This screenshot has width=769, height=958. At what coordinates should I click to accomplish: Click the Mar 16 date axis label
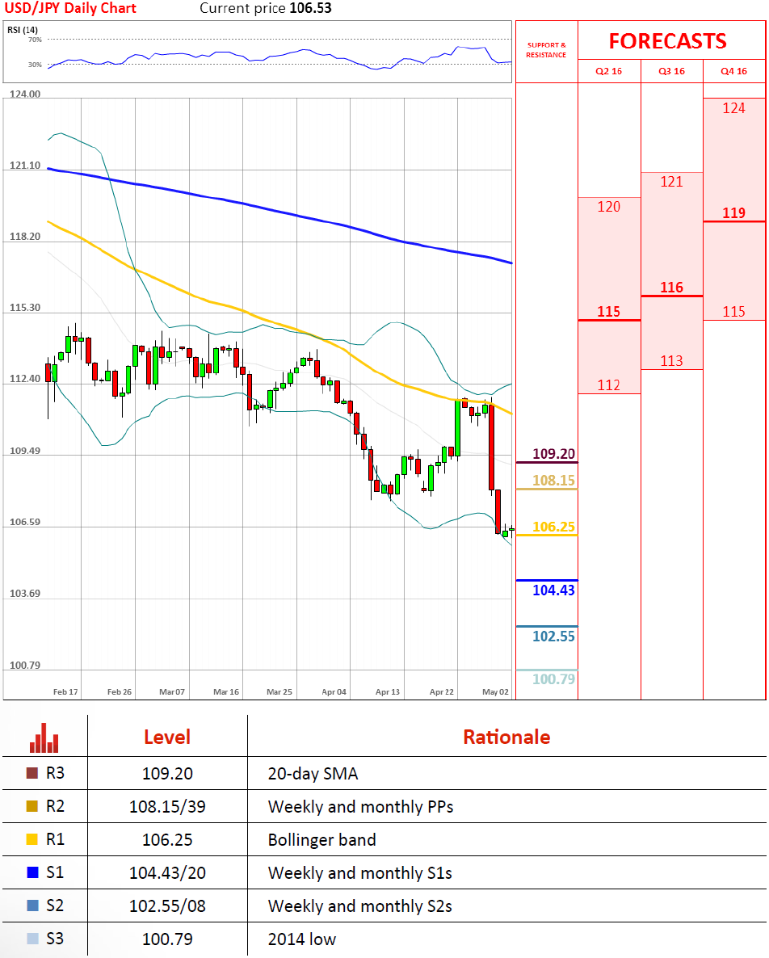[x=226, y=691]
